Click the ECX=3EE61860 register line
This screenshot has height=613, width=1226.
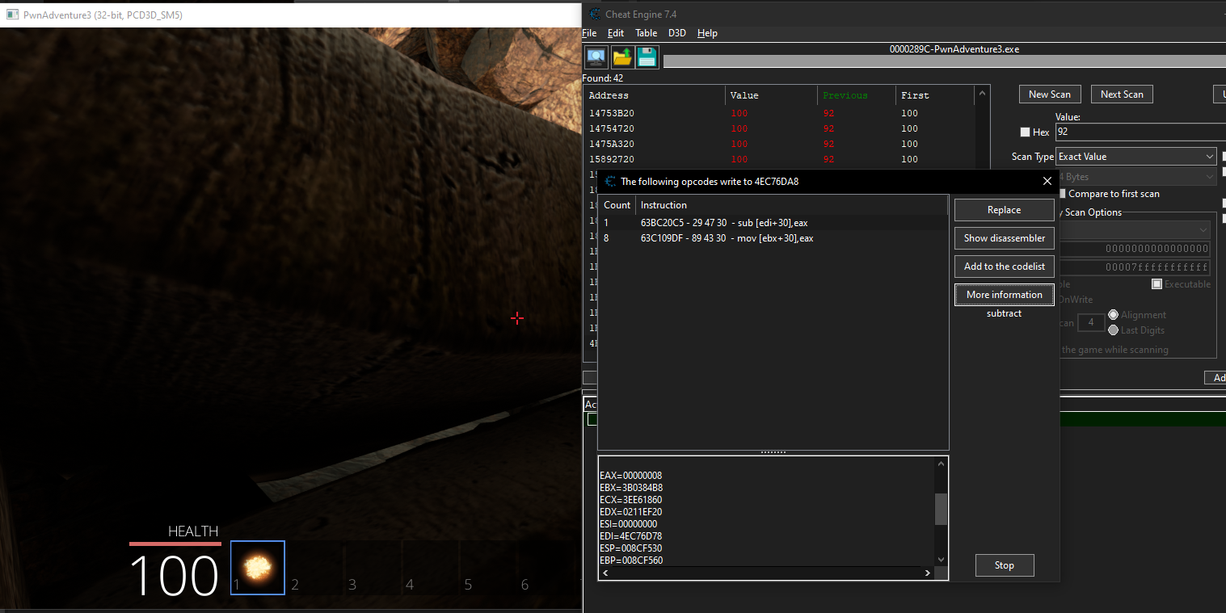coord(630,500)
